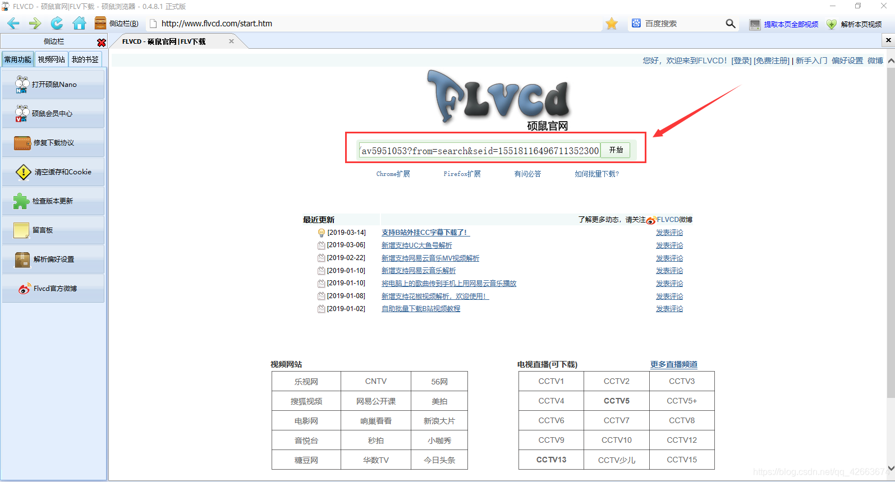Viewport: 895px width, 482px height.
Task: Open the Chrome扩展 link
Action: [393, 174]
